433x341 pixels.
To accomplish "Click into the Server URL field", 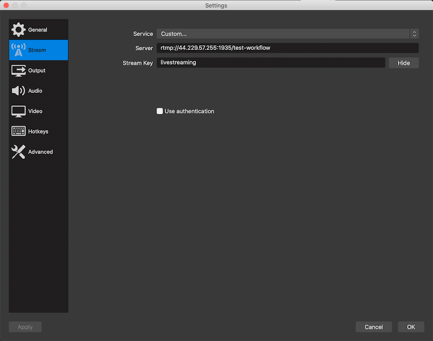I will (x=287, y=48).
